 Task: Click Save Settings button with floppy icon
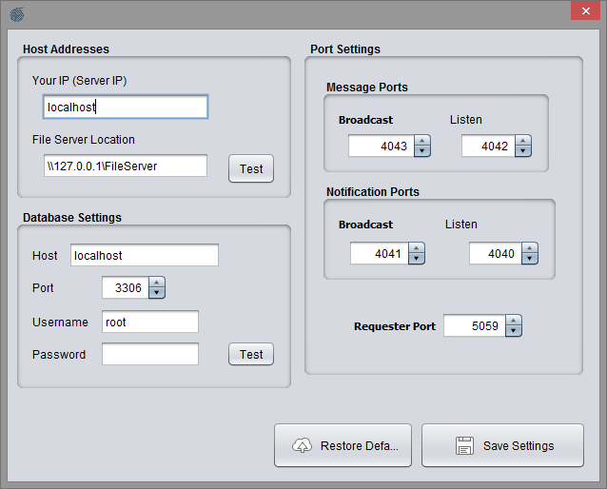point(502,445)
